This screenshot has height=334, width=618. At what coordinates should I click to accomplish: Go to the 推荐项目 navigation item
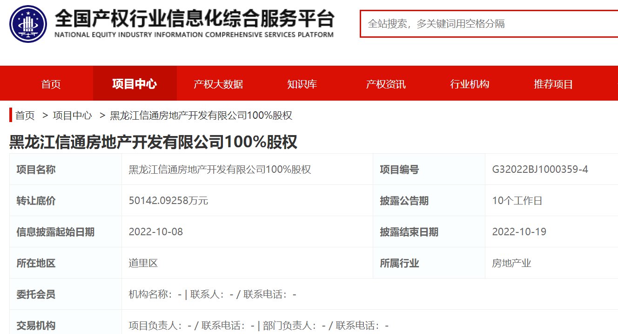(553, 84)
